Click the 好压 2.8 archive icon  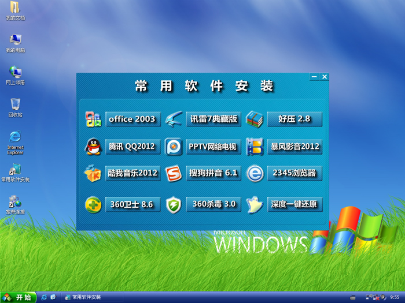[255, 119]
